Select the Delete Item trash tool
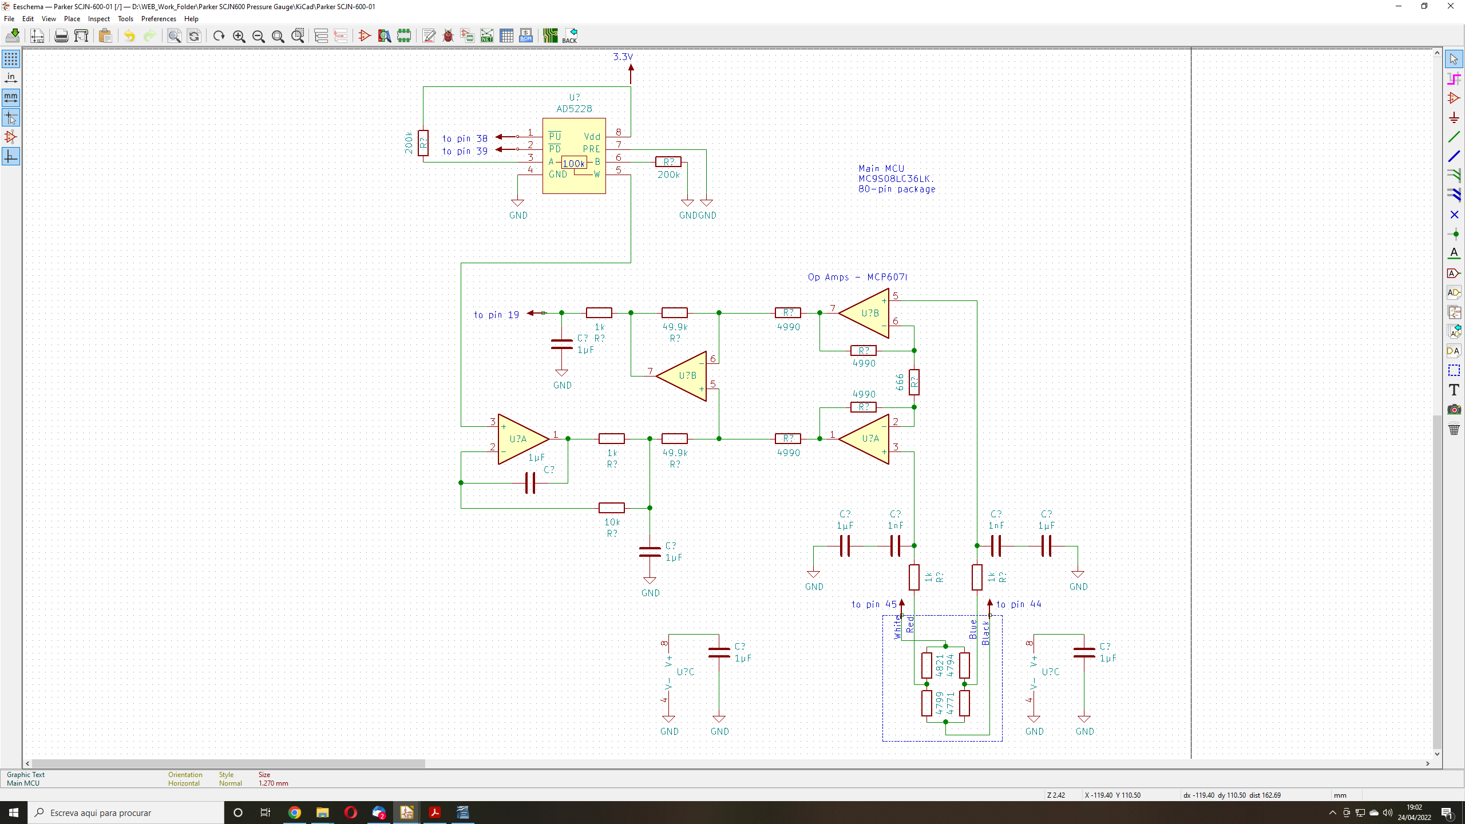The image size is (1465, 824). point(1454,429)
